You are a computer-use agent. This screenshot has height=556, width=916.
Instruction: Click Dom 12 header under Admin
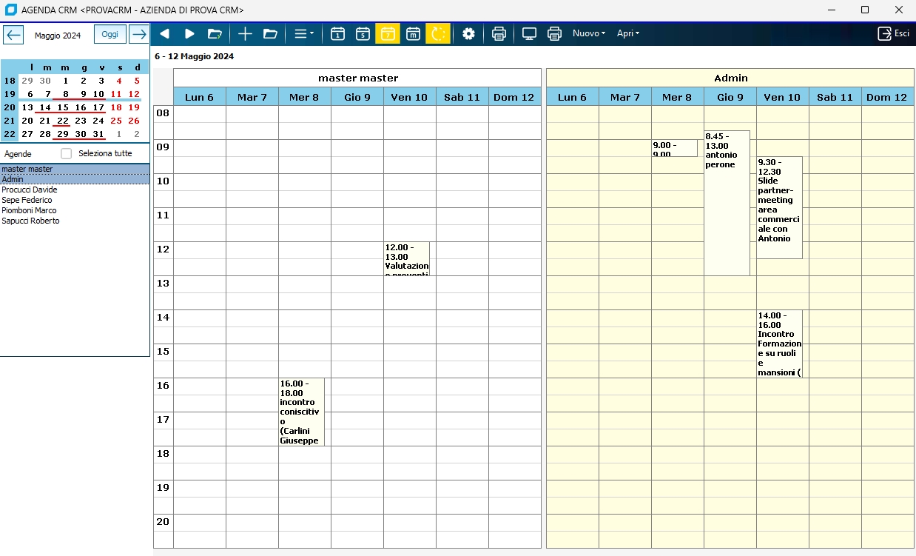(887, 97)
